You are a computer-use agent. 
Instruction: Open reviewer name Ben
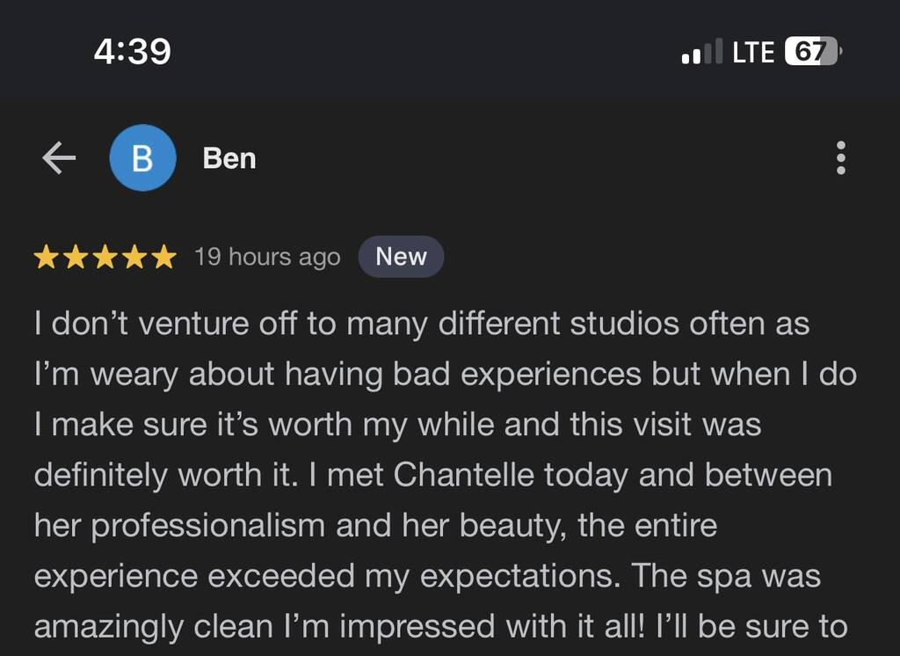click(x=229, y=158)
